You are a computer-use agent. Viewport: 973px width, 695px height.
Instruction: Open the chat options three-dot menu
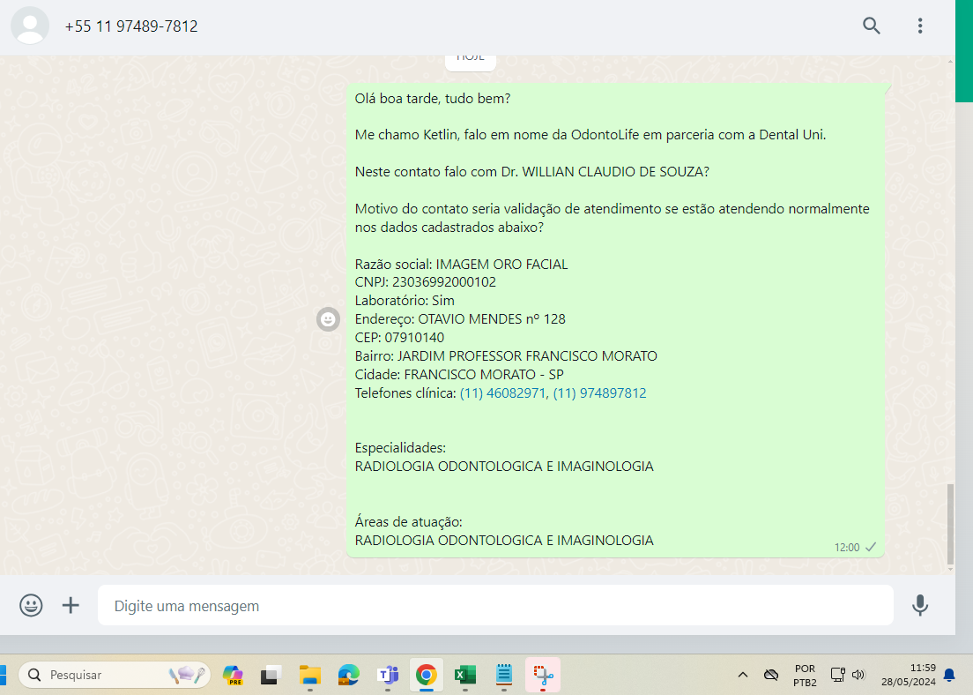[919, 26]
